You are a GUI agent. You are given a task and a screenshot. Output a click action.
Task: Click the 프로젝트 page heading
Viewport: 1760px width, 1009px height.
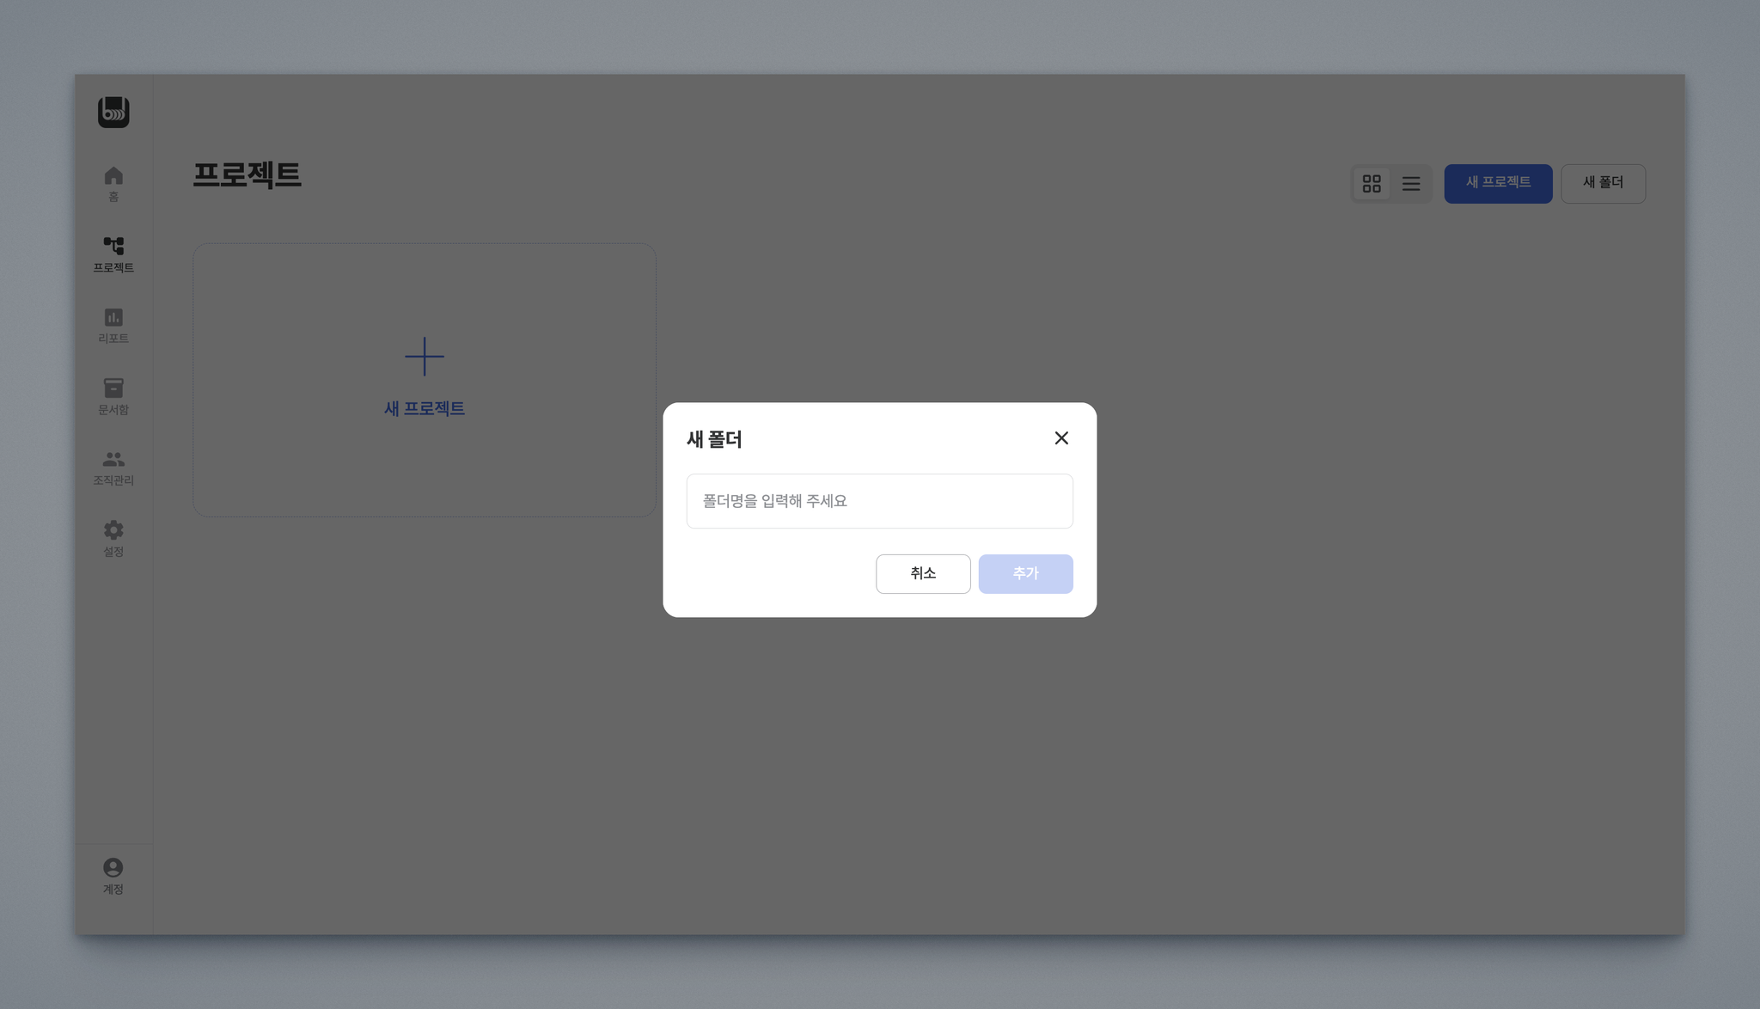[247, 175]
